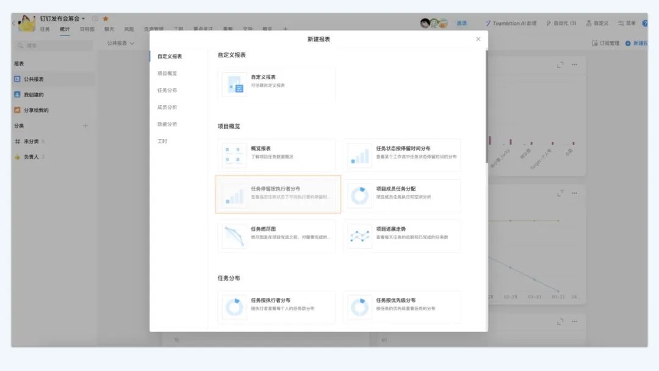The height and width of the screenshot is (371, 659).
Task: Star the project with the favorite icon
Action: click(x=106, y=19)
